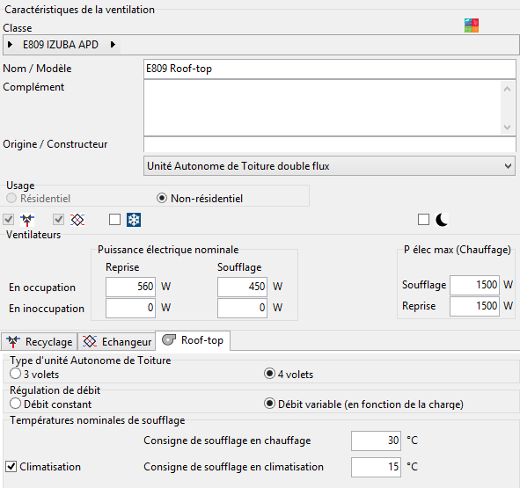Click the arrow right of E809 IZUBA APD
The height and width of the screenshot is (488, 520).
113,45
